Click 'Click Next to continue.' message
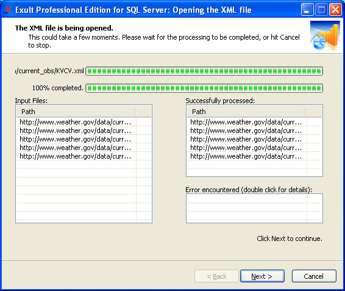Viewport: 345px width, 291px height. (290, 239)
